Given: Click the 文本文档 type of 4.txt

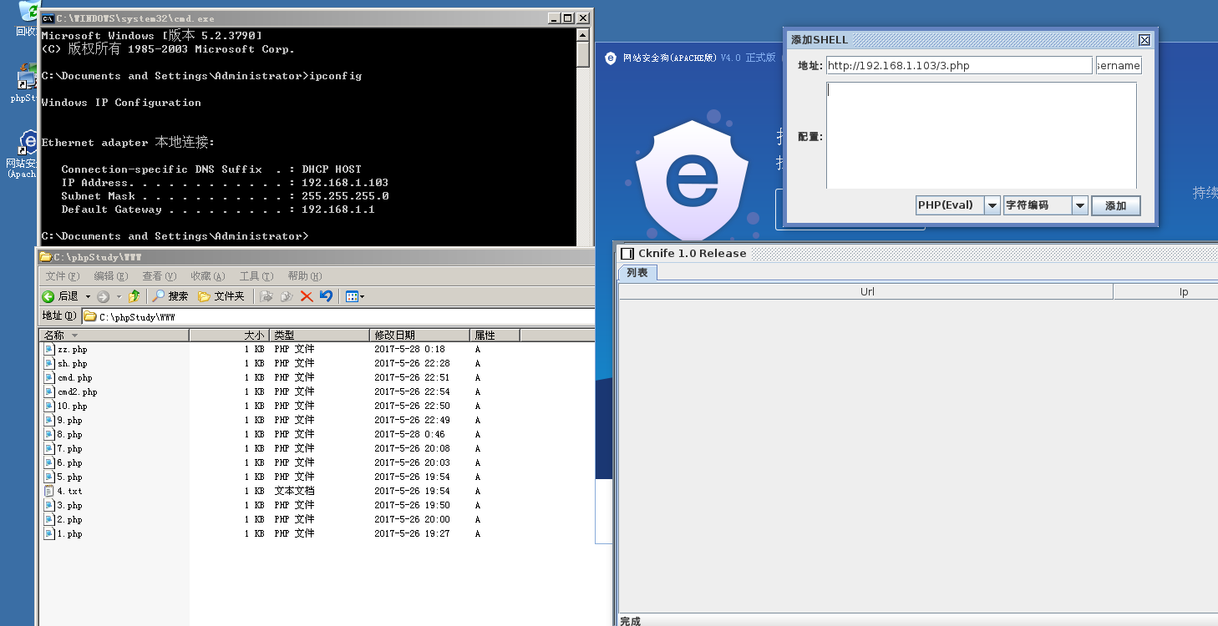Looking at the screenshot, I should [295, 492].
